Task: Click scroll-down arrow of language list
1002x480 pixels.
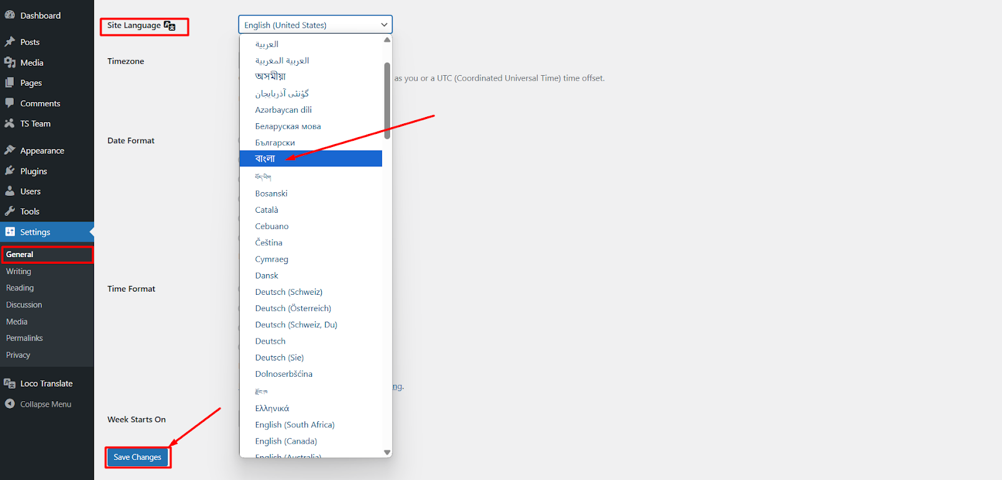Action: click(387, 452)
